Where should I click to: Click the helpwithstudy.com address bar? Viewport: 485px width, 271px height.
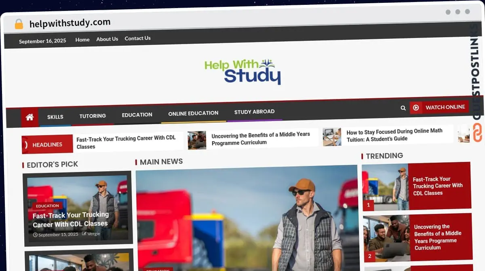(x=70, y=23)
